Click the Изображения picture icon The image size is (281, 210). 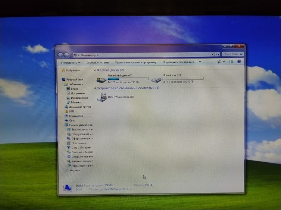68,98
